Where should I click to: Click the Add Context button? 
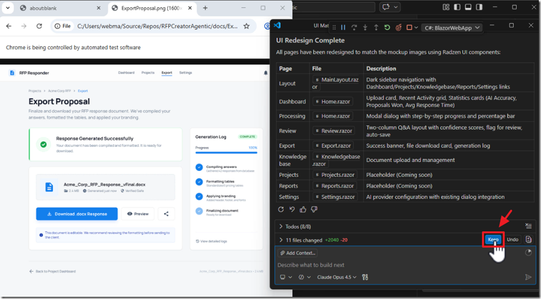tap(298, 253)
